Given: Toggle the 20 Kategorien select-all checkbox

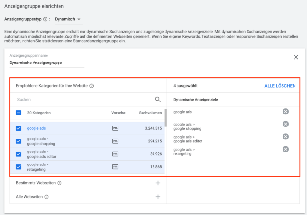Looking at the screenshot, I should [x=18, y=113].
